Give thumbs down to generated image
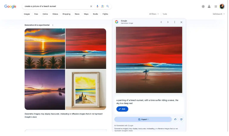This screenshot has height=136, width=229. point(181,119)
